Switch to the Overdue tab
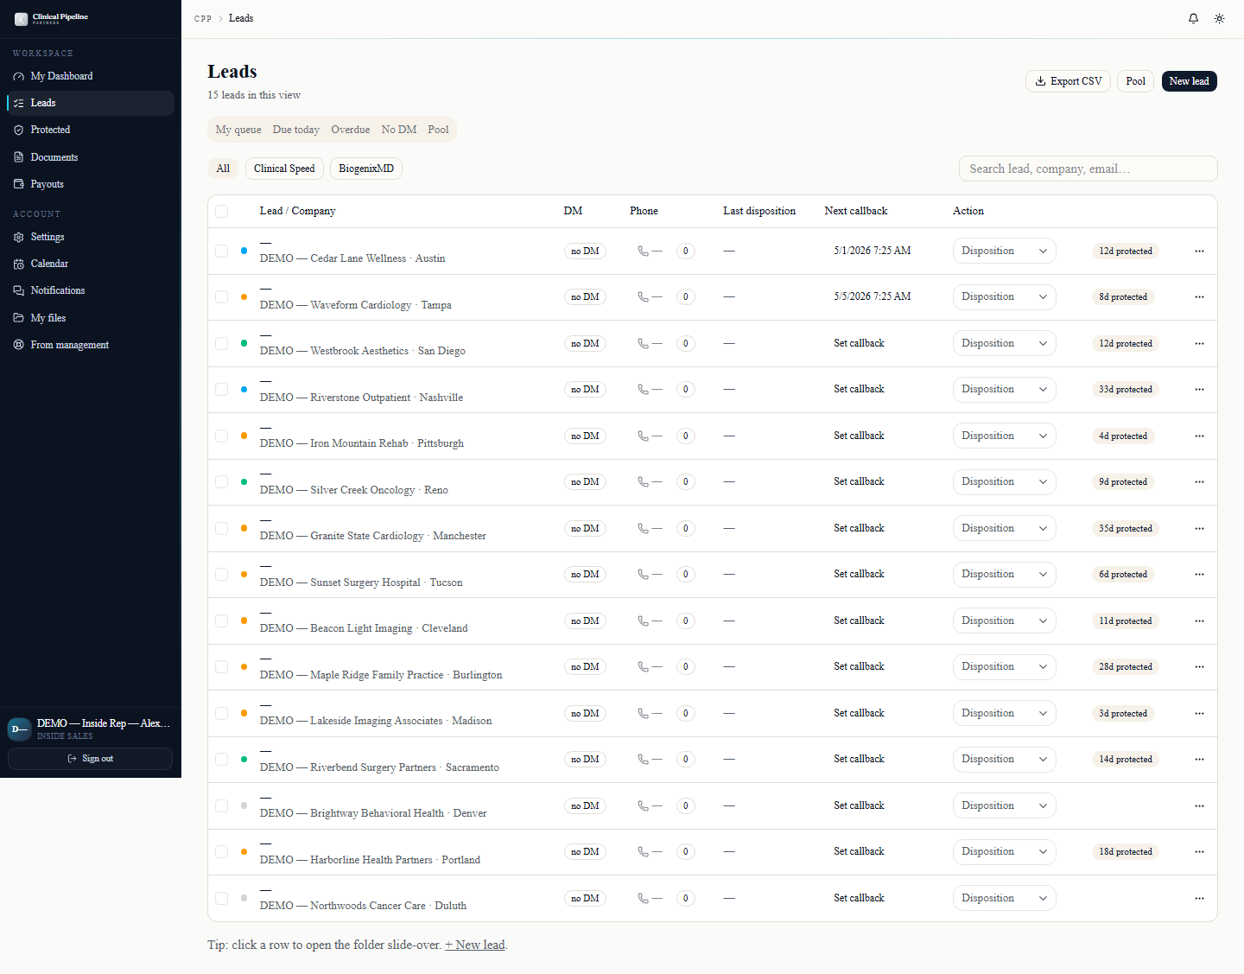 (351, 130)
